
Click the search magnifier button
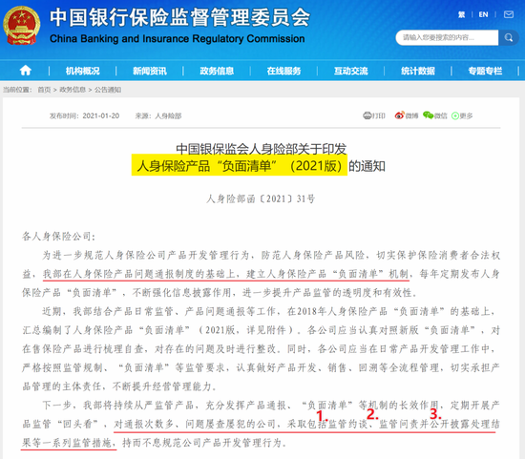tap(509, 37)
